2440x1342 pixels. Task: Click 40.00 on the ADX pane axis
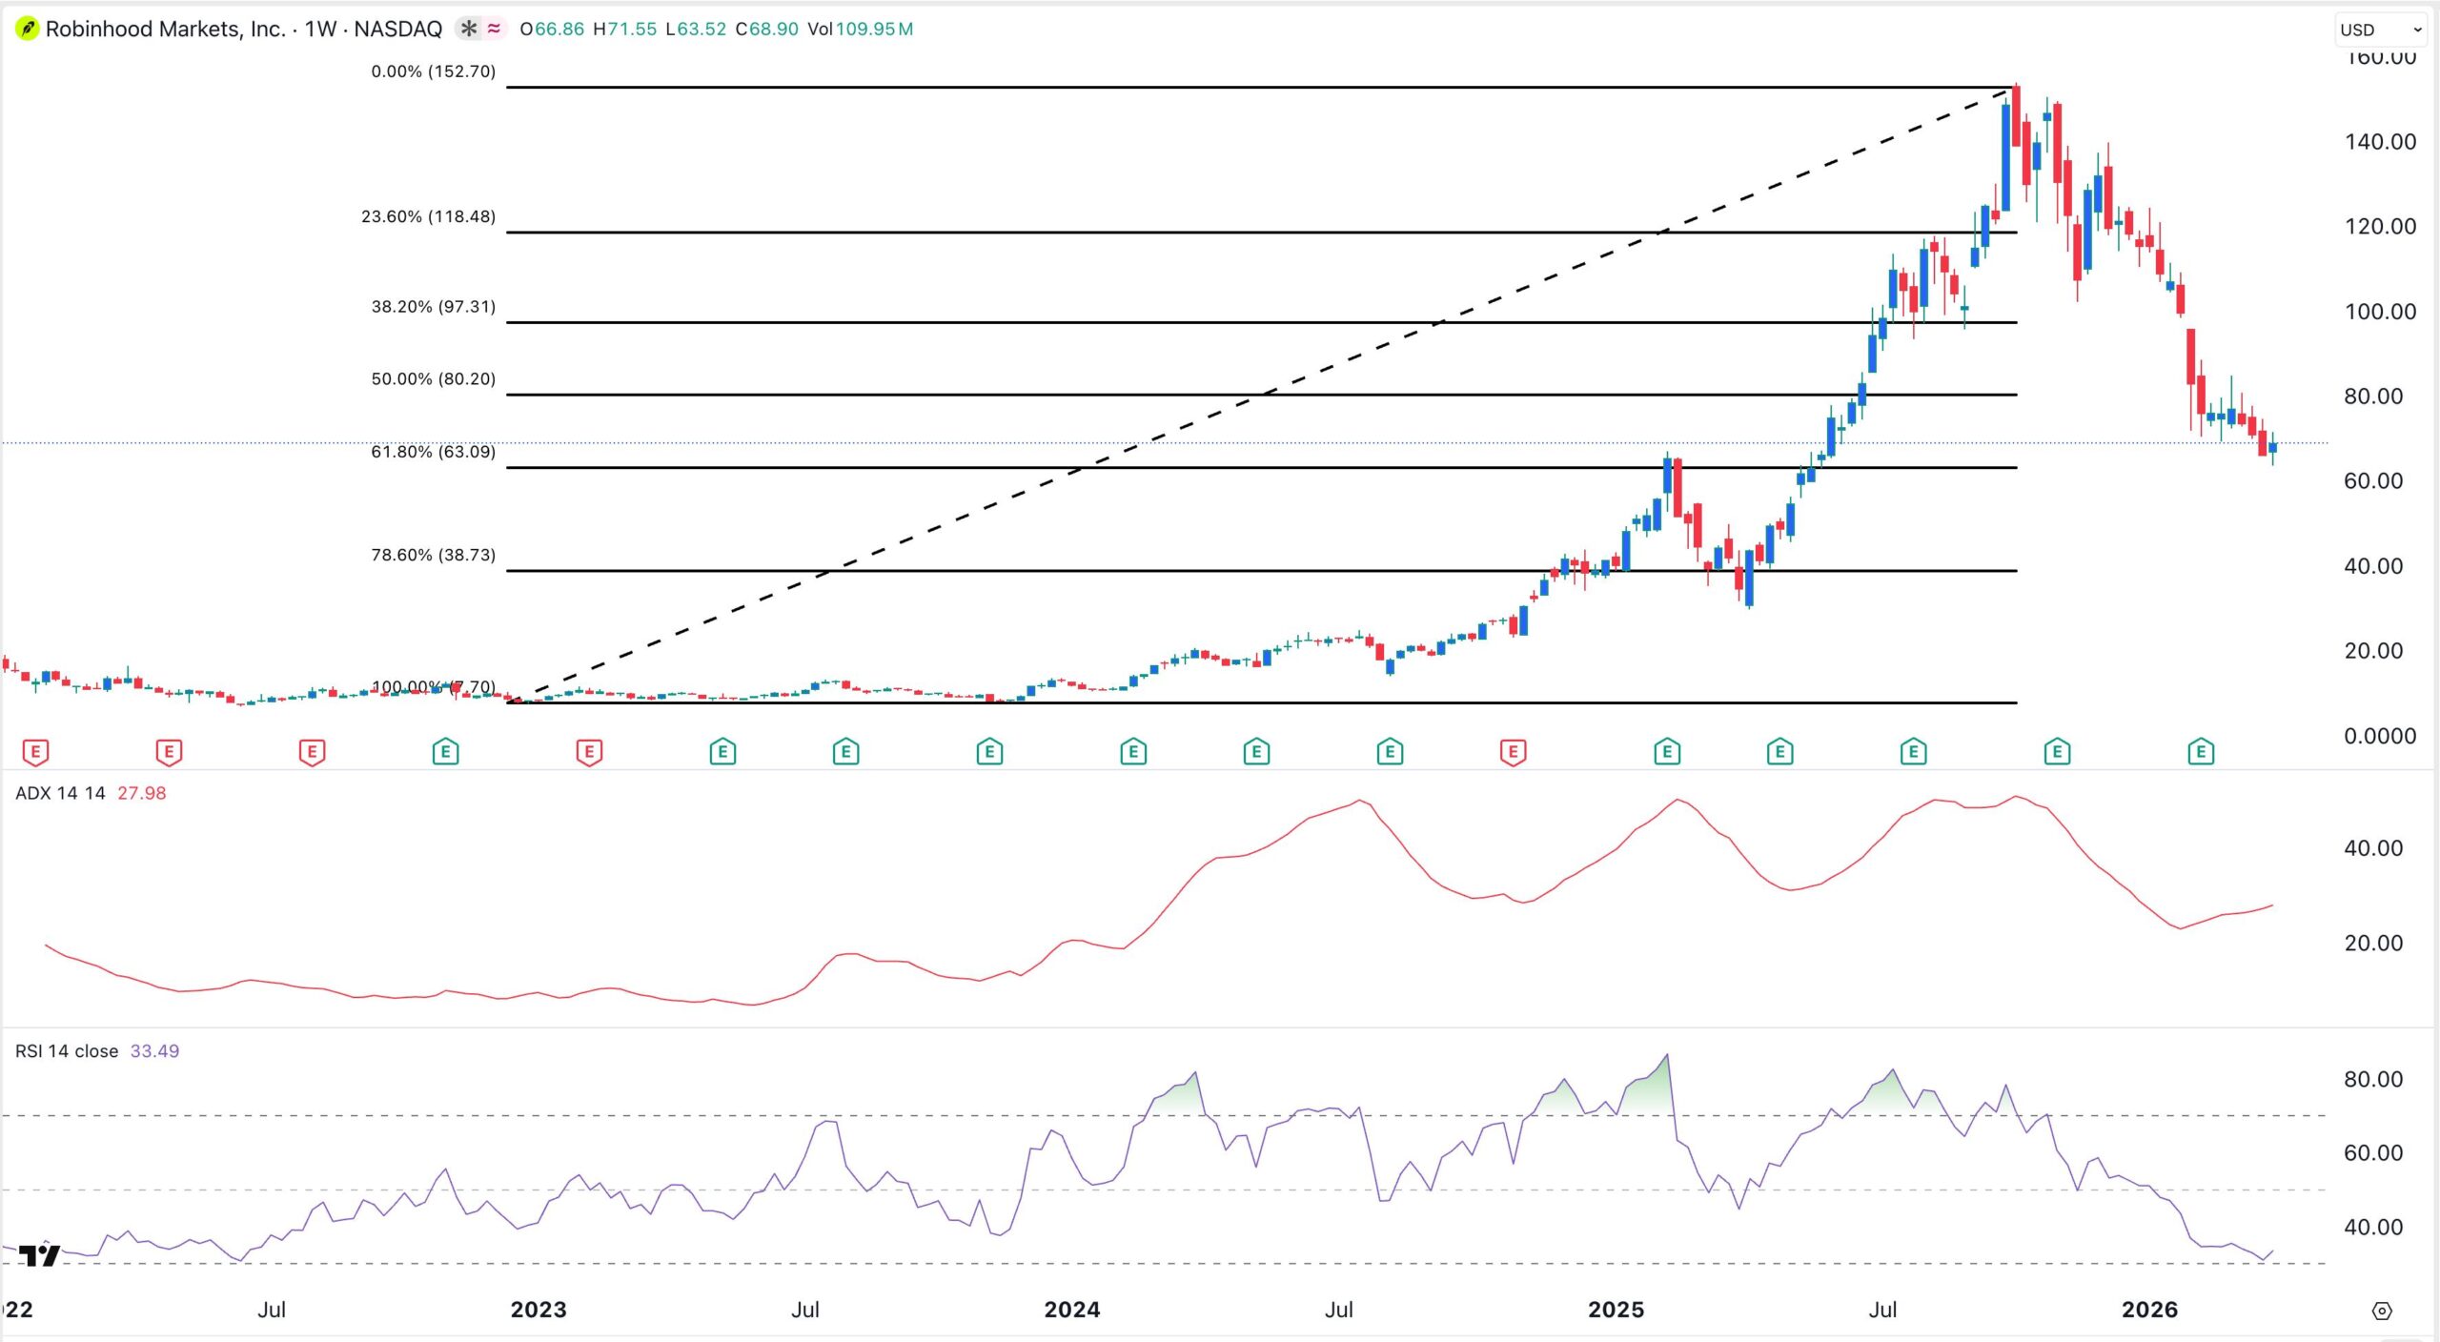2373,848
